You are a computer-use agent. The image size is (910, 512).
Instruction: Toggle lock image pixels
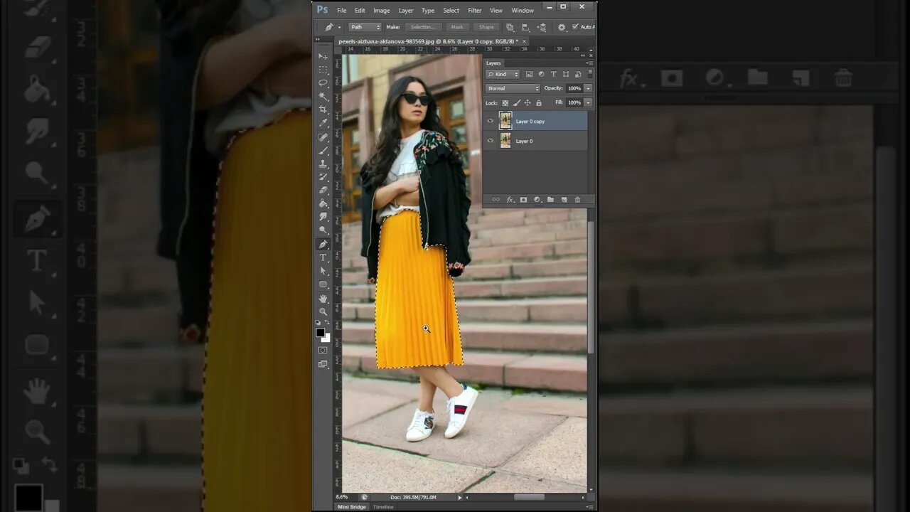click(x=516, y=102)
